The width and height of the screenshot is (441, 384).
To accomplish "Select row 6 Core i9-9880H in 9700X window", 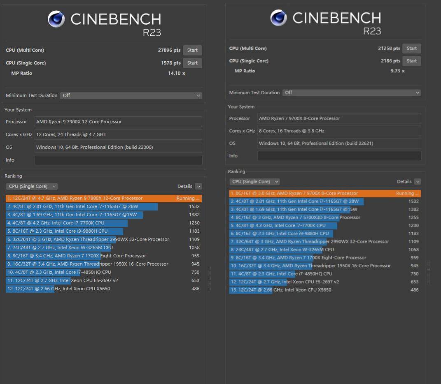I will [x=325, y=234].
